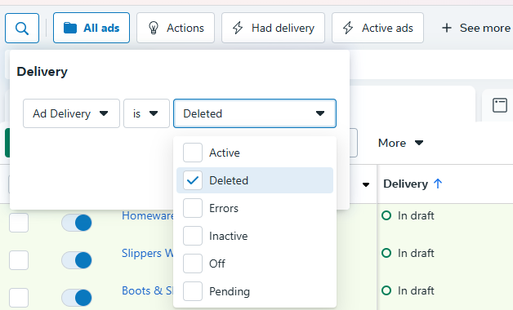Click the Had delivery lightning icon
Screen dimensions: 513x310
(x=238, y=28)
